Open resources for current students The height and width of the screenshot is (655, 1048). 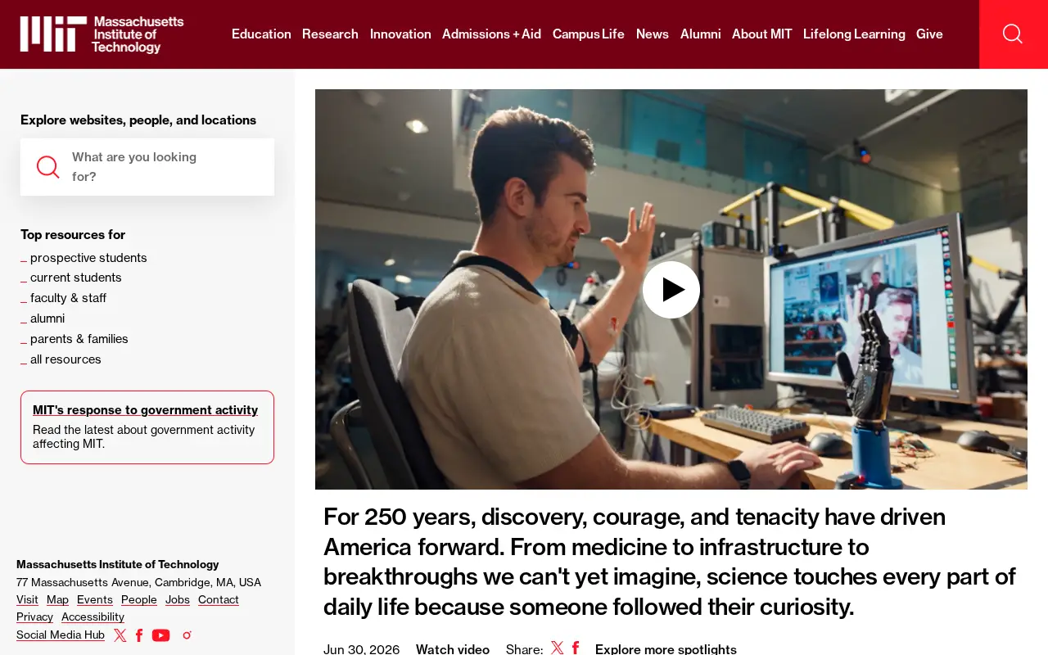[x=76, y=278]
